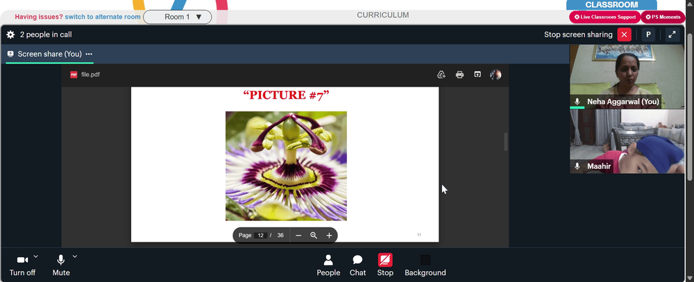This screenshot has height=282, width=694.
Task: Turn off the camera
Action: (x=23, y=265)
